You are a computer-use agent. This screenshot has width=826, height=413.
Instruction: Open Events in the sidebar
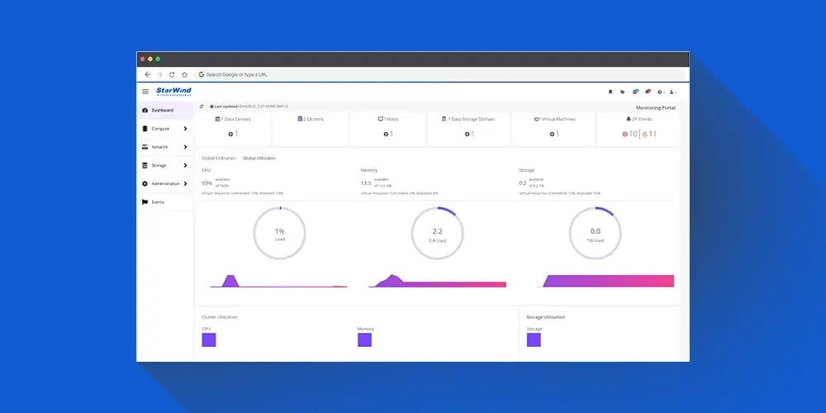coord(164,202)
